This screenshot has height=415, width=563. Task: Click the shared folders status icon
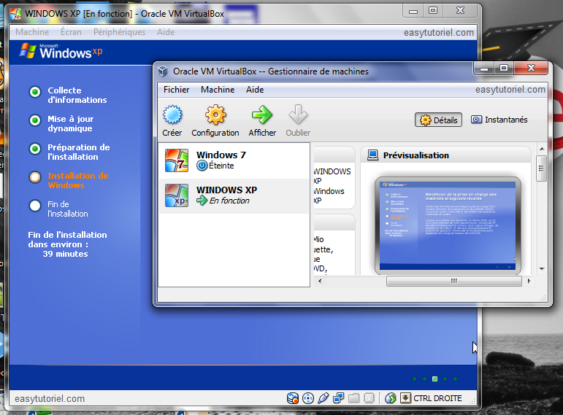click(353, 398)
